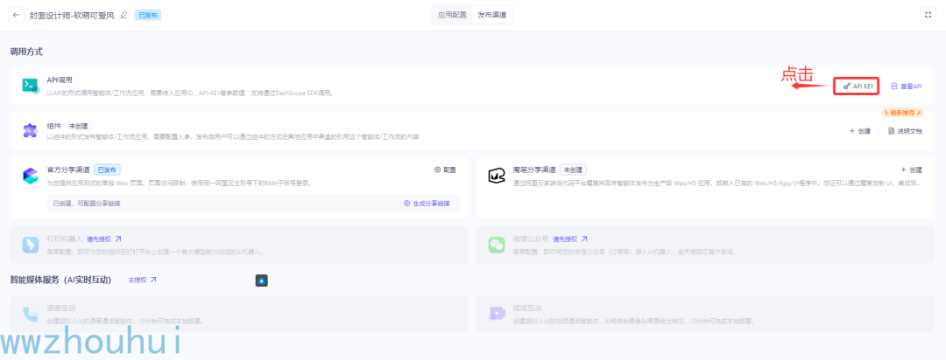Click 请先授权 next to 微信公众号

click(x=570, y=239)
